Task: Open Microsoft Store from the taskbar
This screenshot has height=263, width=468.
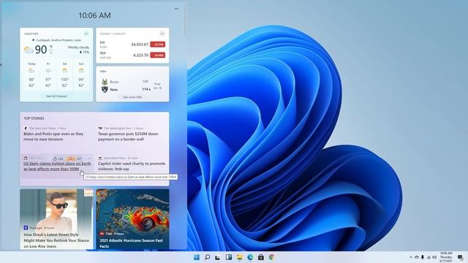Action: click(261, 257)
